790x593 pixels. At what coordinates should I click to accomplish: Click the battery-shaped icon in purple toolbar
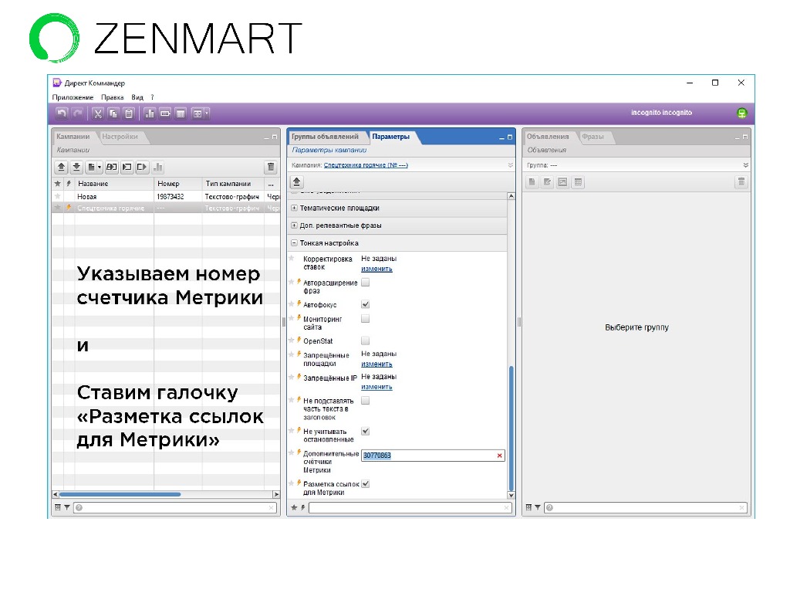(x=165, y=114)
